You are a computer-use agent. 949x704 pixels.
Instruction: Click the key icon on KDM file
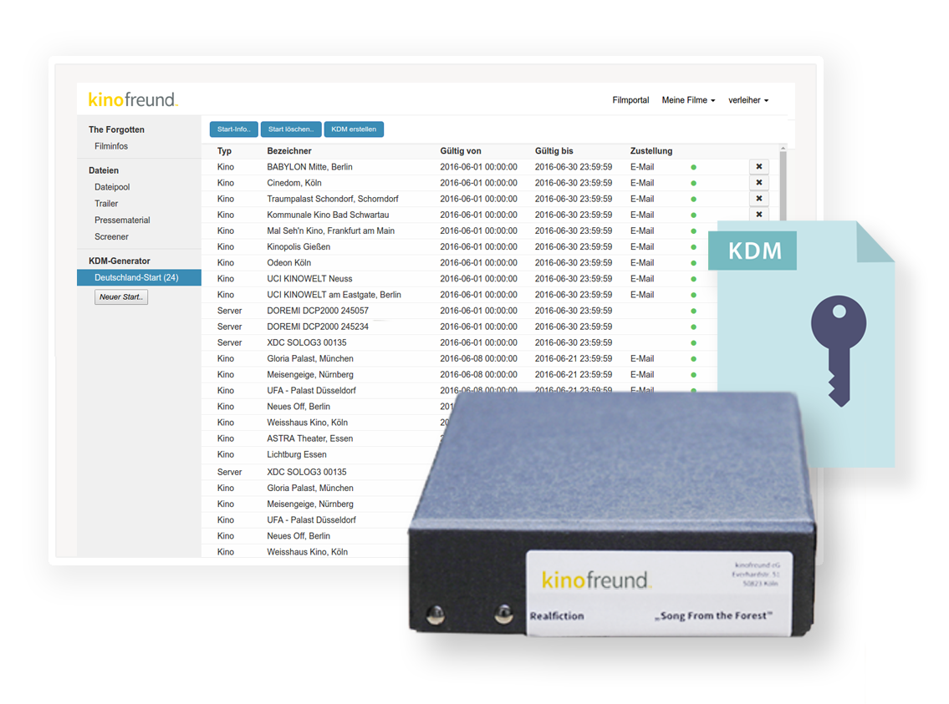[x=839, y=351]
